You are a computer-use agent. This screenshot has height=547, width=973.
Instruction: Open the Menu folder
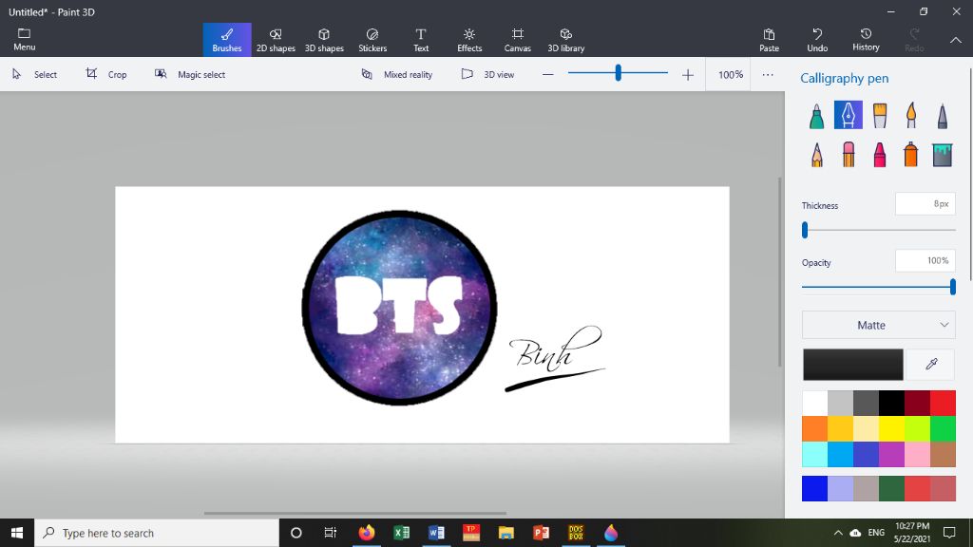pyautogui.click(x=24, y=40)
